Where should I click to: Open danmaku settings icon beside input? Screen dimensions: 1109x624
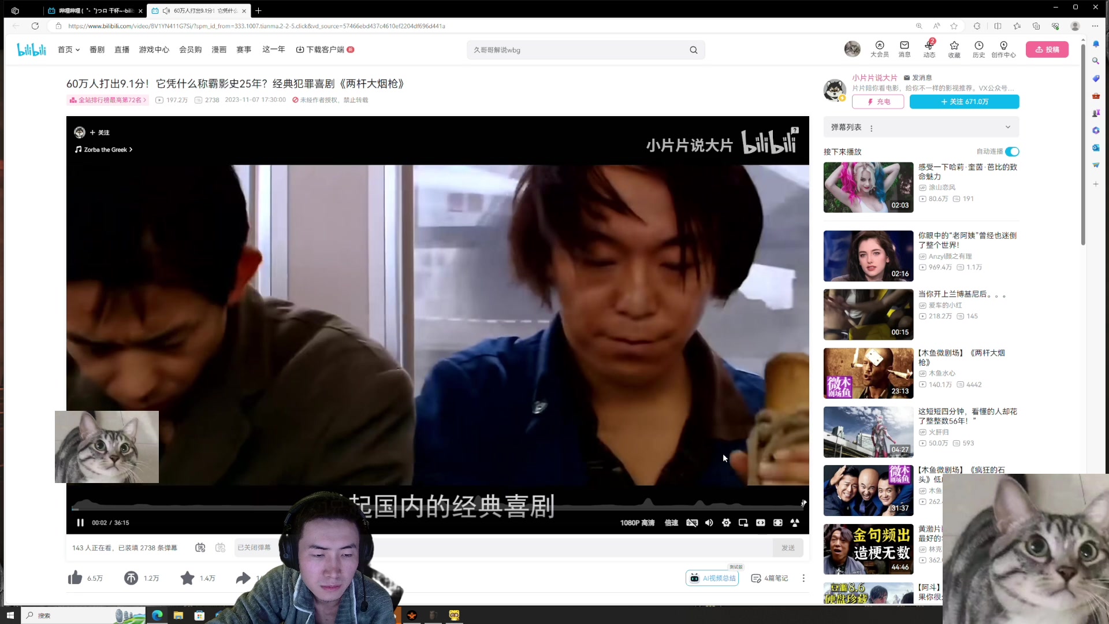[220, 548]
